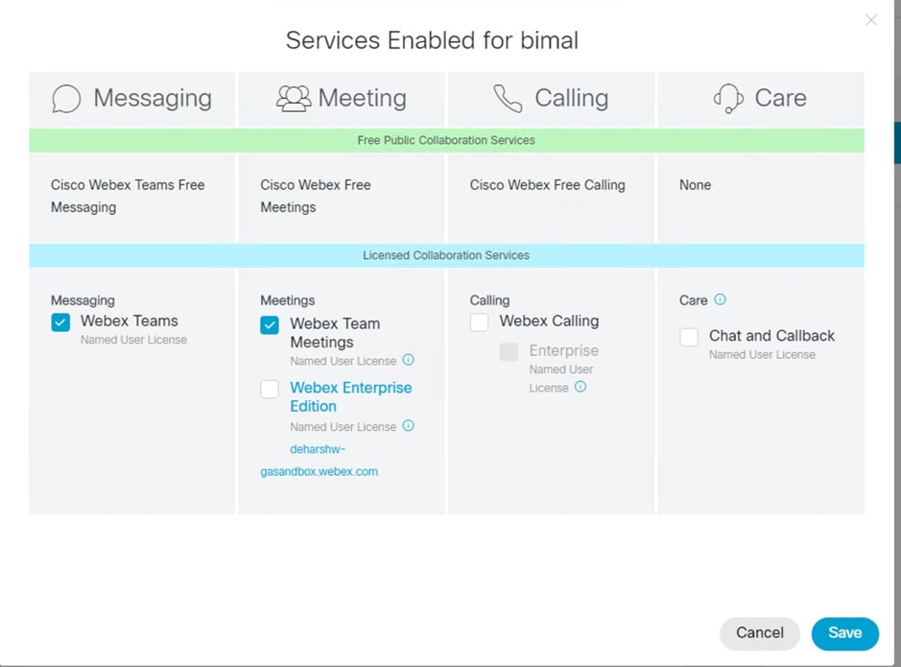Screen dimensions: 901x667
Task: Dismiss the dialog with the X
Action: click(870, 20)
